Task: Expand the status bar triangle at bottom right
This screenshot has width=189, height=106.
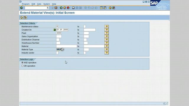Action: tap(164, 103)
